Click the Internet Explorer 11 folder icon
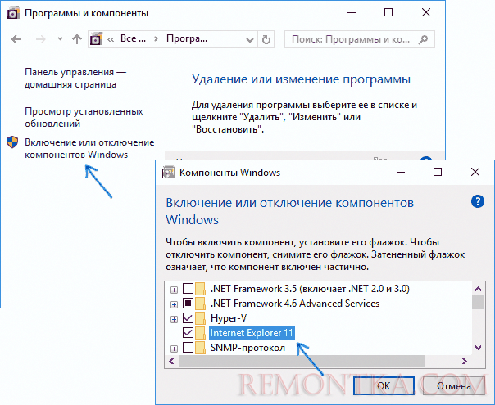Viewport: 495px width, 405px height. 200,333
